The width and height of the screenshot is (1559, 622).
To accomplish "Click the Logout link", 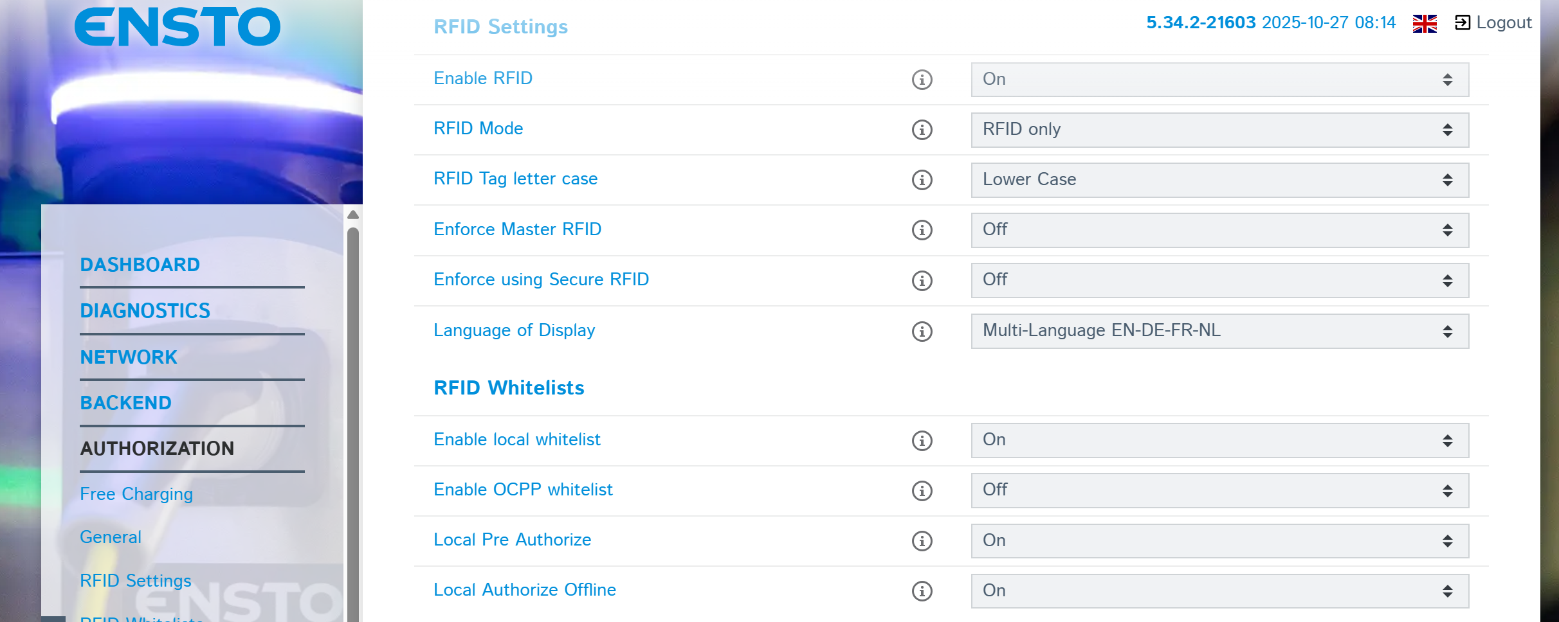I will click(1494, 23).
